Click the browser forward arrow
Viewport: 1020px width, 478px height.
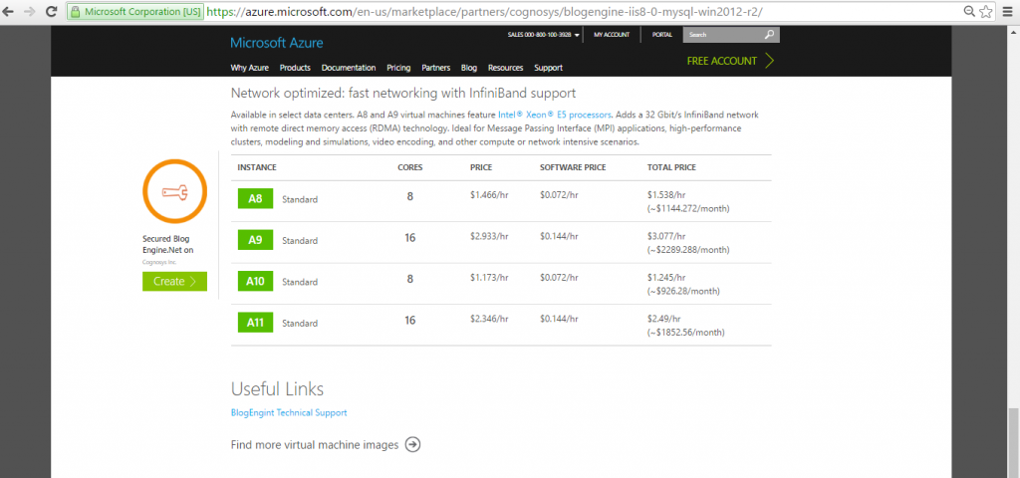[x=31, y=12]
